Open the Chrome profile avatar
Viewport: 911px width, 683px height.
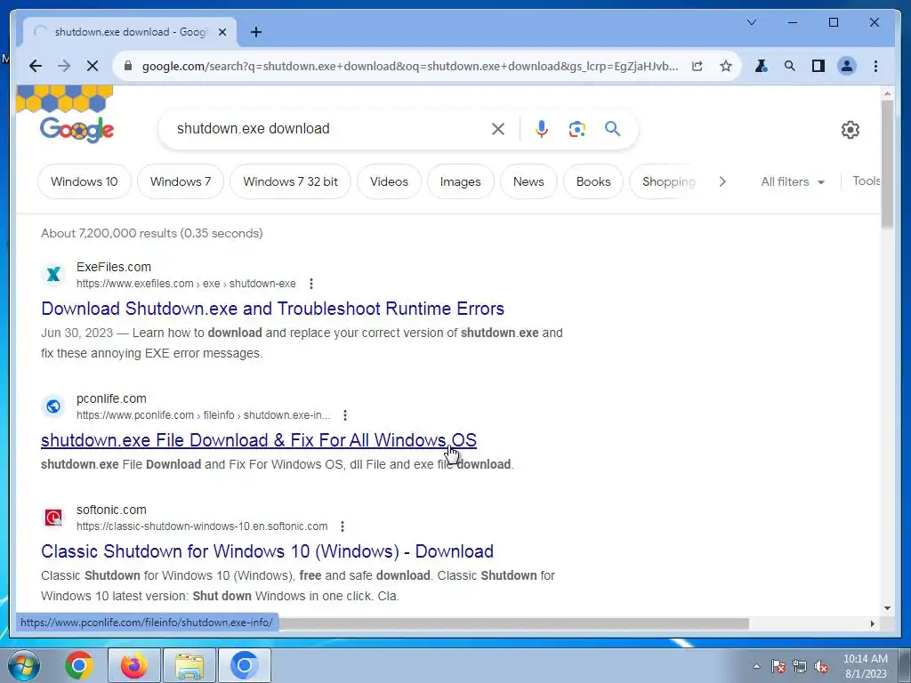[847, 66]
